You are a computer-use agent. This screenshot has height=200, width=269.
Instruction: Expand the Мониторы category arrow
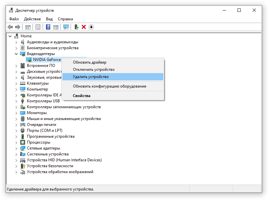point(16,113)
